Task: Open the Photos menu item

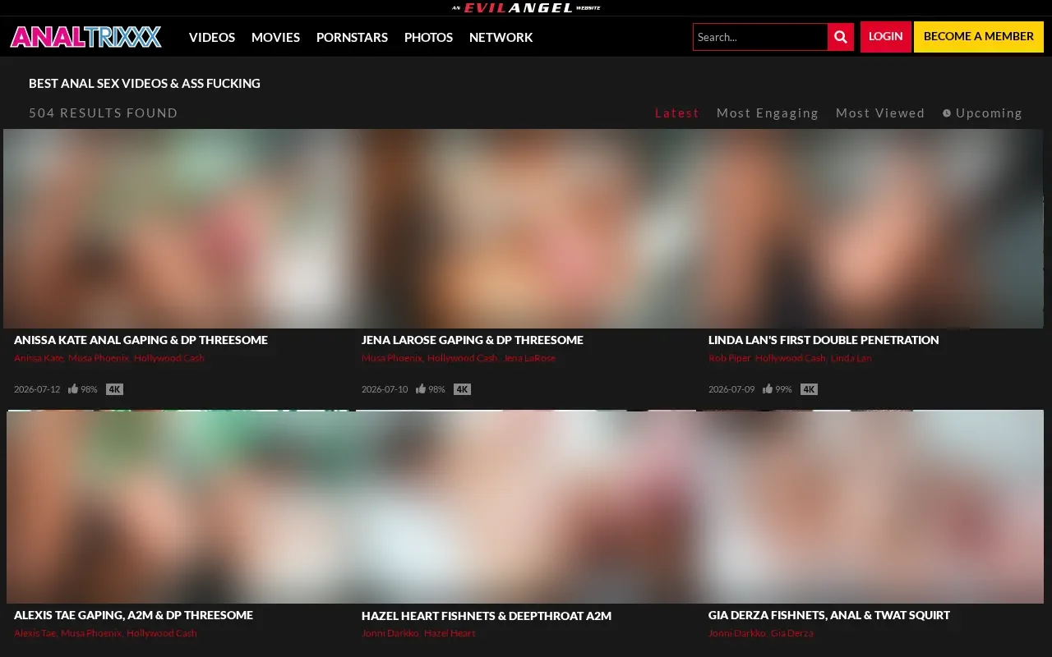Action: 428,37
